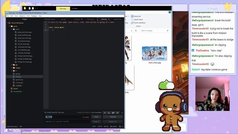The height and width of the screenshot is (134, 238).
Task: Open the View menu in Atom
Action: 16,16
